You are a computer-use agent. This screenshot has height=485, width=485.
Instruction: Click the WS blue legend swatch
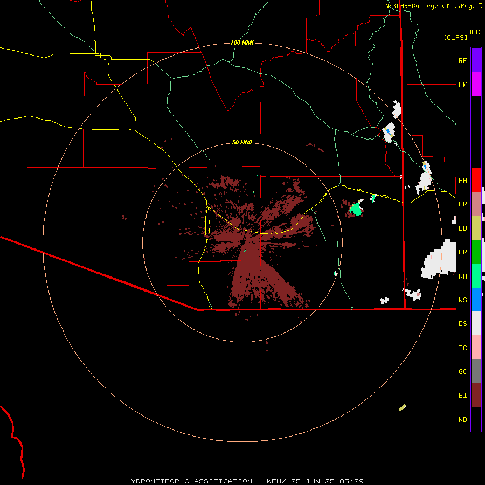(x=476, y=300)
